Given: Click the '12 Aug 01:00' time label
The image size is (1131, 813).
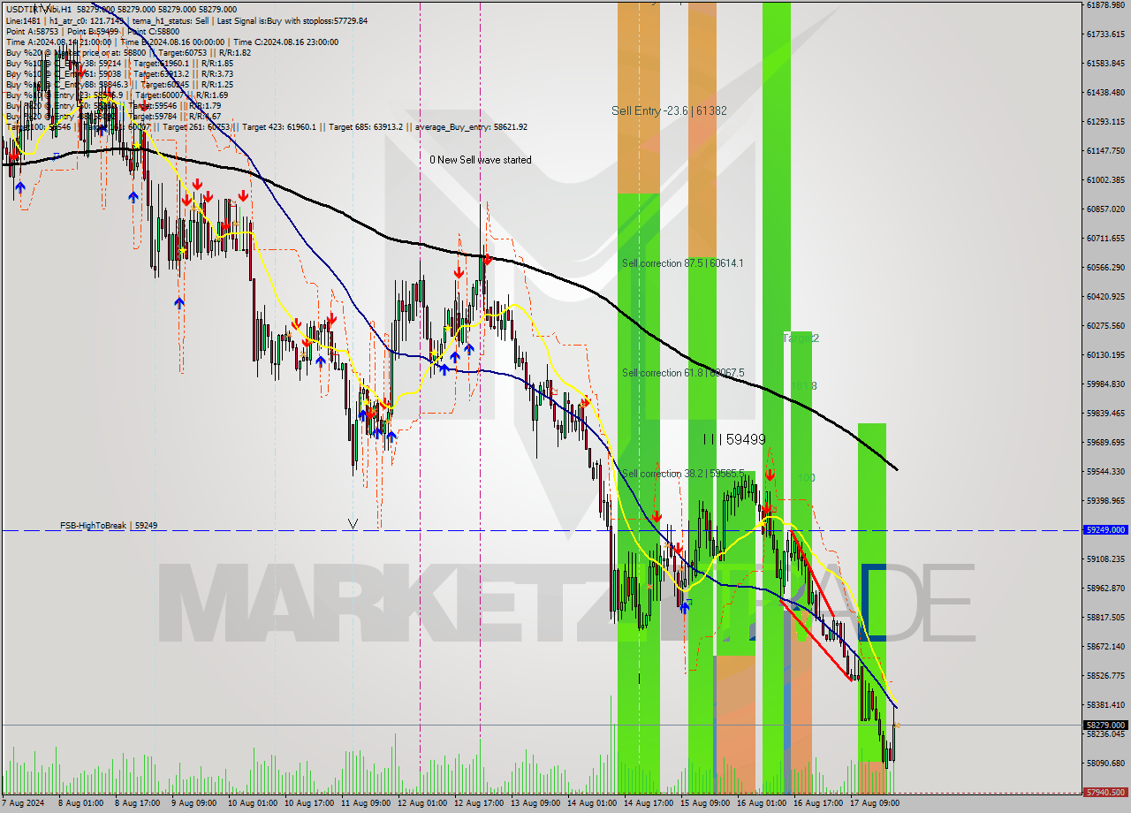Looking at the screenshot, I should [x=422, y=804].
